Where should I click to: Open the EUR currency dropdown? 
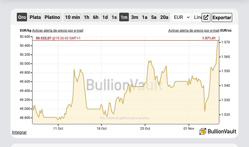point(182,17)
